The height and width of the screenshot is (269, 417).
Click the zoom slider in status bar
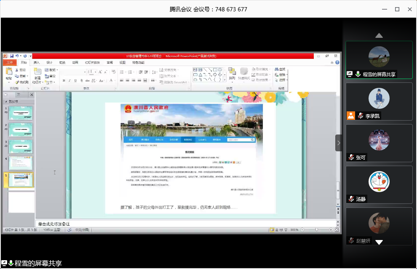coord(316,230)
